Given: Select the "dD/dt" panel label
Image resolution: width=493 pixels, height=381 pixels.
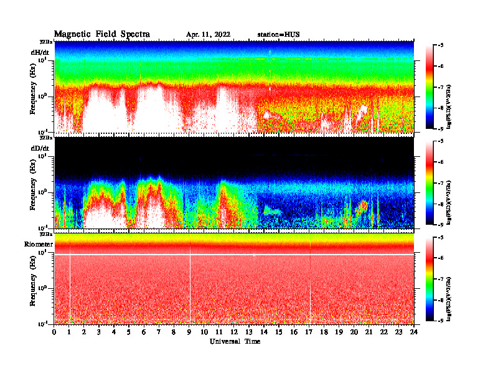Looking at the screenshot, I should click(x=40, y=148).
